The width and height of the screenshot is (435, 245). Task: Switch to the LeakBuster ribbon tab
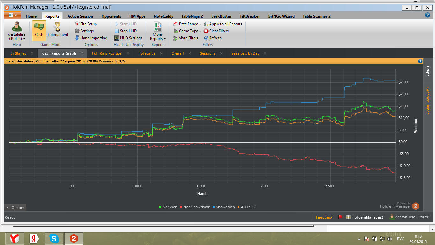pyautogui.click(x=221, y=16)
